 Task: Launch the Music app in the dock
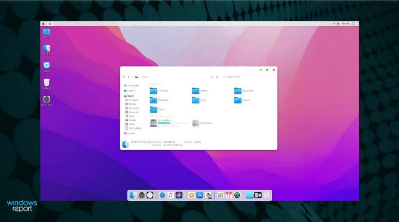click(170, 195)
